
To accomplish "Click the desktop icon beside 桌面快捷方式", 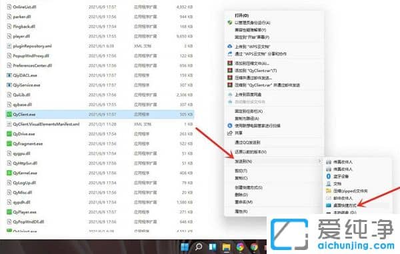I will 329,205.
